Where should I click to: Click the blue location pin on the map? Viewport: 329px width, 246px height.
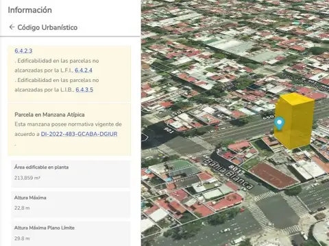point(279,124)
